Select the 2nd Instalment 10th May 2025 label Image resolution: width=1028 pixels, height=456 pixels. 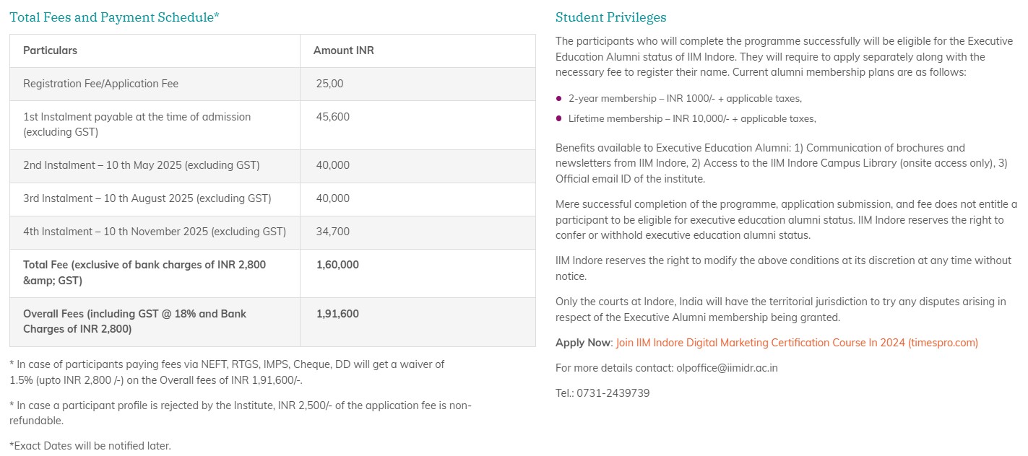141,165
